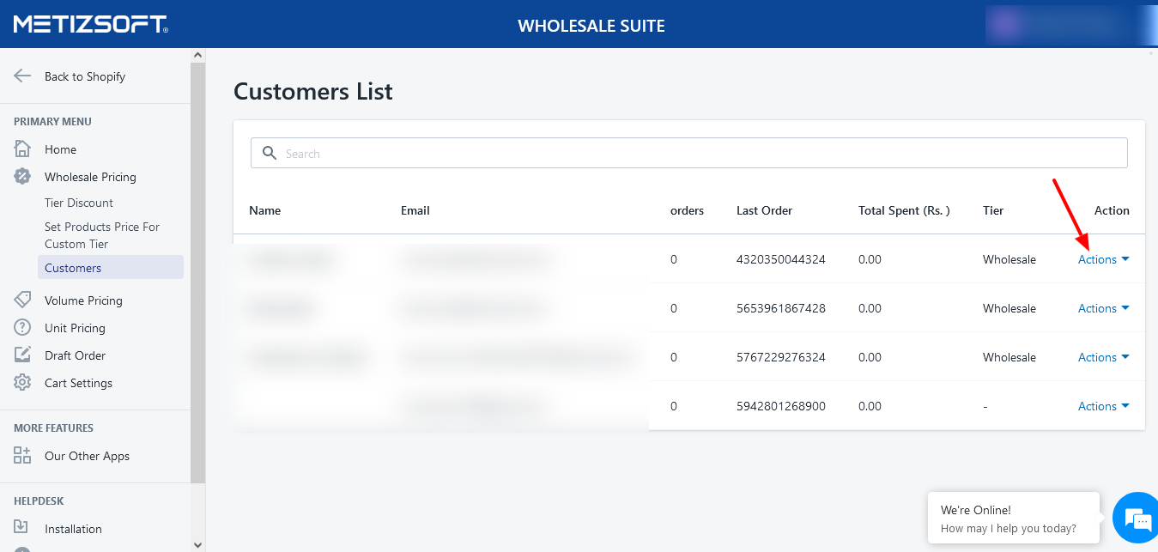Open the live chat bubble icon
1158x552 pixels.
click(1137, 519)
